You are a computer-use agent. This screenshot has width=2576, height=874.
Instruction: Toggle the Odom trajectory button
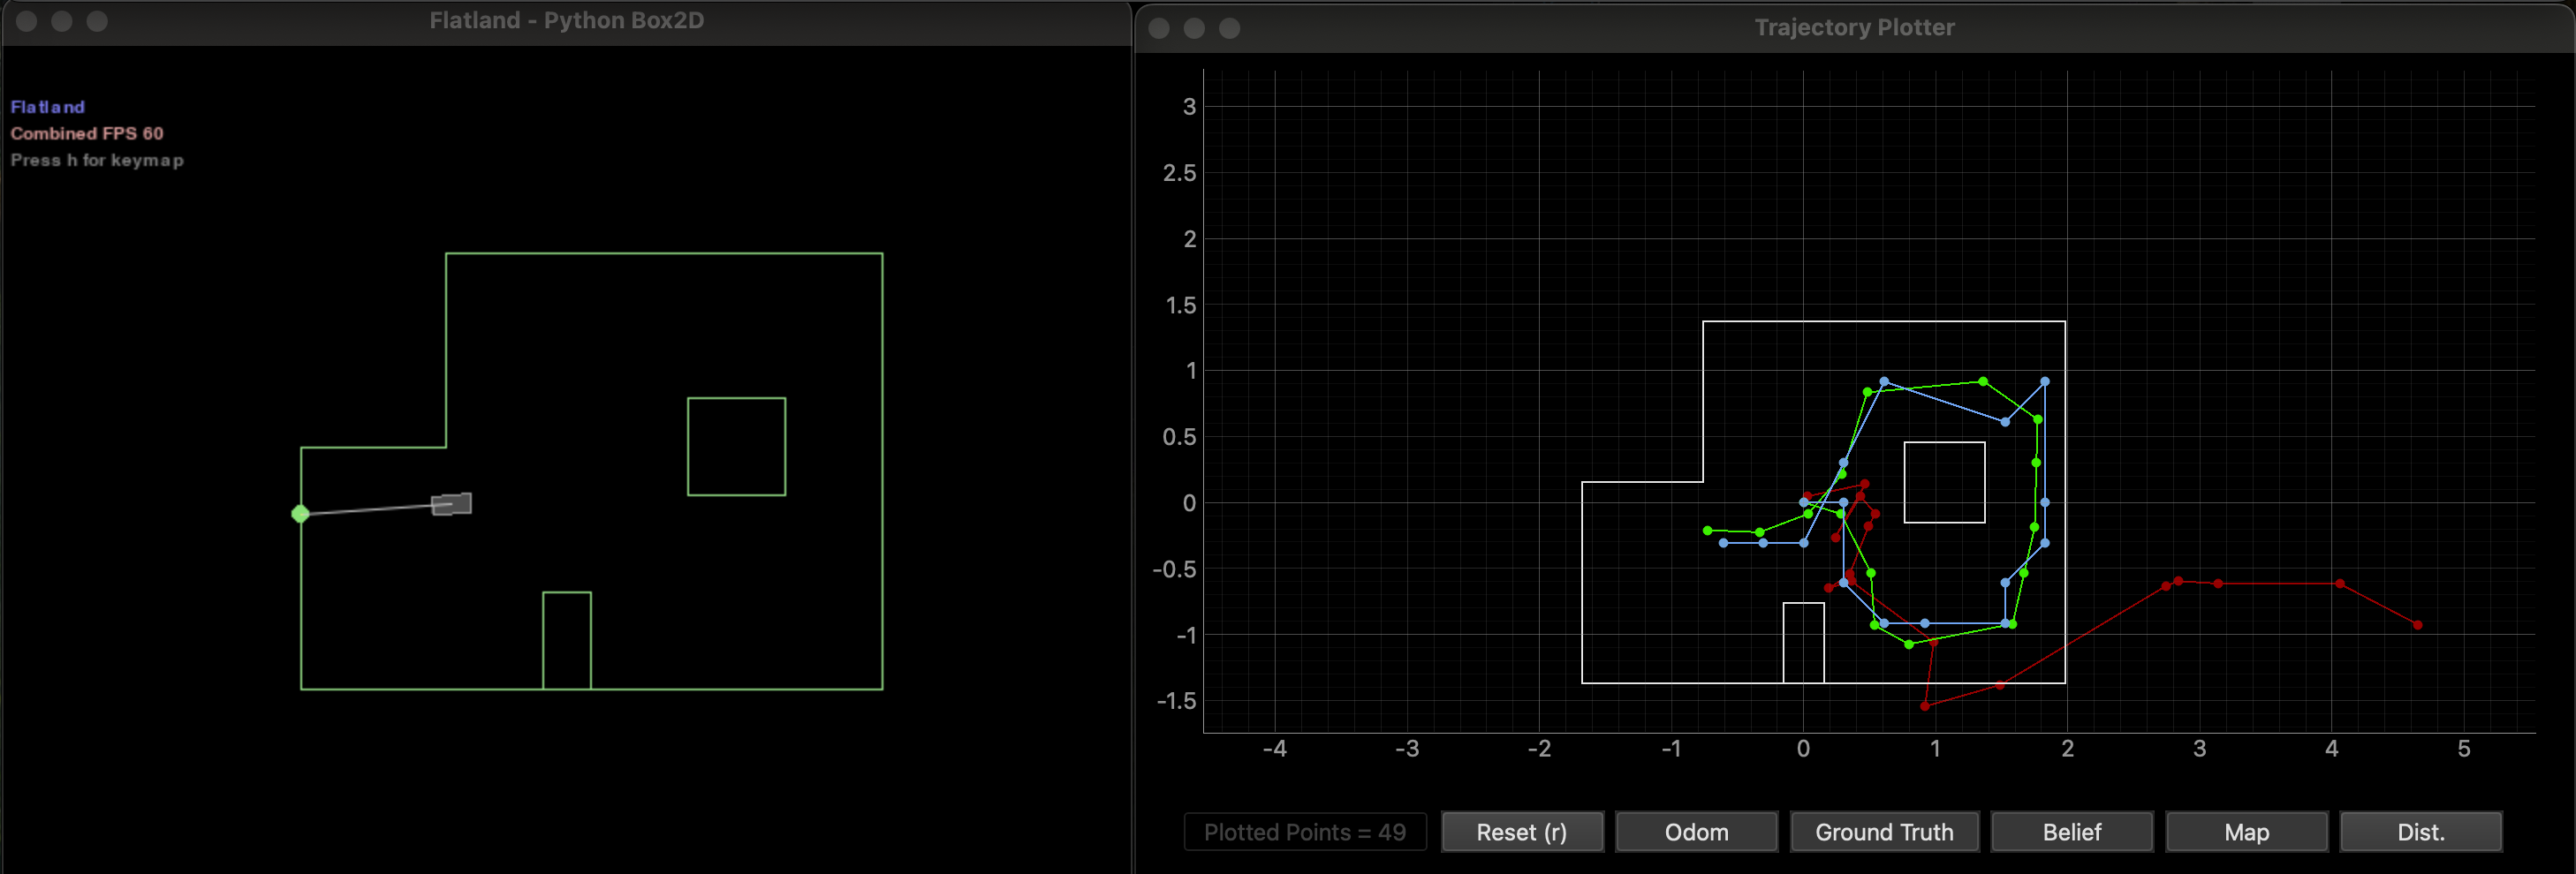[x=1696, y=832]
